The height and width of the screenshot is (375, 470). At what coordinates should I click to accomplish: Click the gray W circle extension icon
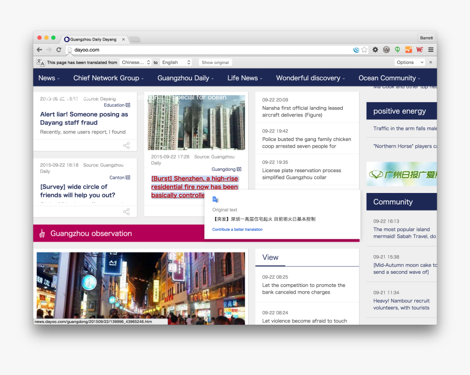[x=386, y=50]
